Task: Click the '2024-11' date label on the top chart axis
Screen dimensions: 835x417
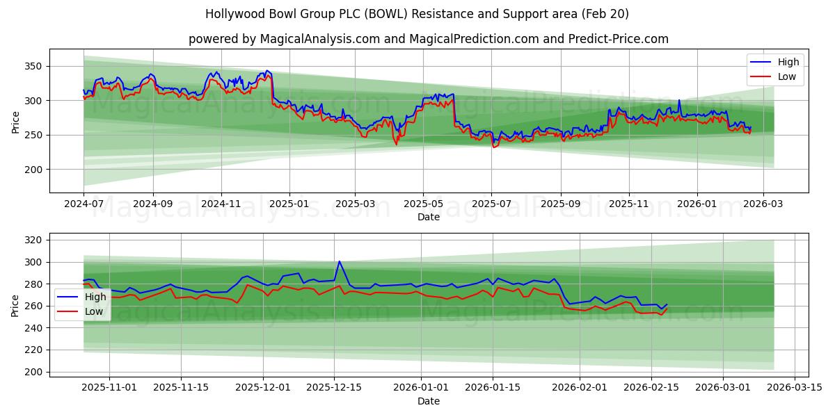Action: coord(221,205)
